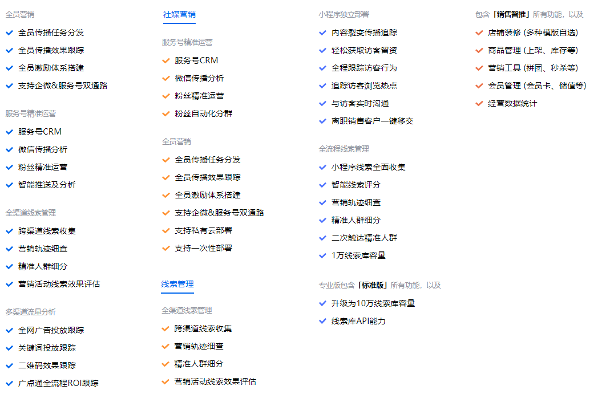Click the 多渠道流量分析 section heading
Image resolution: width=590 pixels, height=394 pixels.
coord(30,312)
